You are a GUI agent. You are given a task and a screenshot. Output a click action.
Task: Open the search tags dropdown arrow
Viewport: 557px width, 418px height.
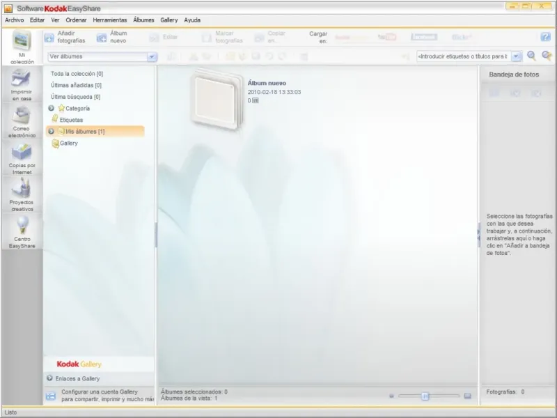coord(517,56)
